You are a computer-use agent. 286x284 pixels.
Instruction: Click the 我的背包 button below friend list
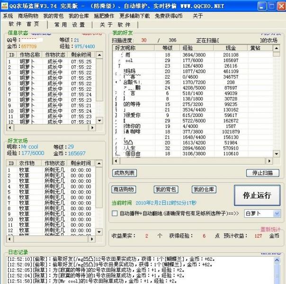pos(166,189)
